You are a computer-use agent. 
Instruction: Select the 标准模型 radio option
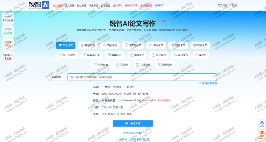click(103, 101)
